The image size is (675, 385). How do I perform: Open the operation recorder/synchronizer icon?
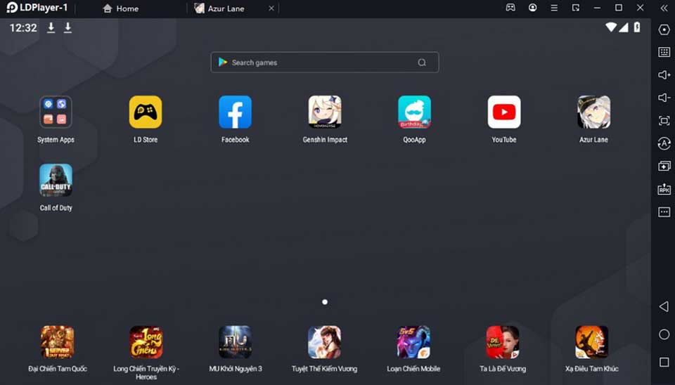tap(664, 143)
